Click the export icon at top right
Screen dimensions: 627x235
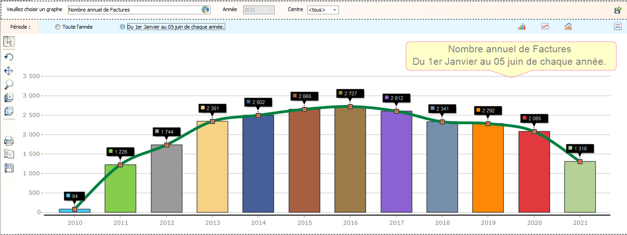tap(618, 10)
